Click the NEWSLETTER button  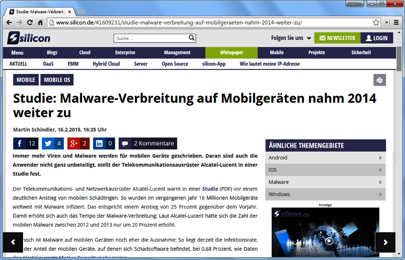(337, 38)
